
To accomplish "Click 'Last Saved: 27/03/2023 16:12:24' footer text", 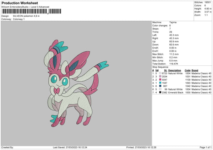I will (70, 148).
